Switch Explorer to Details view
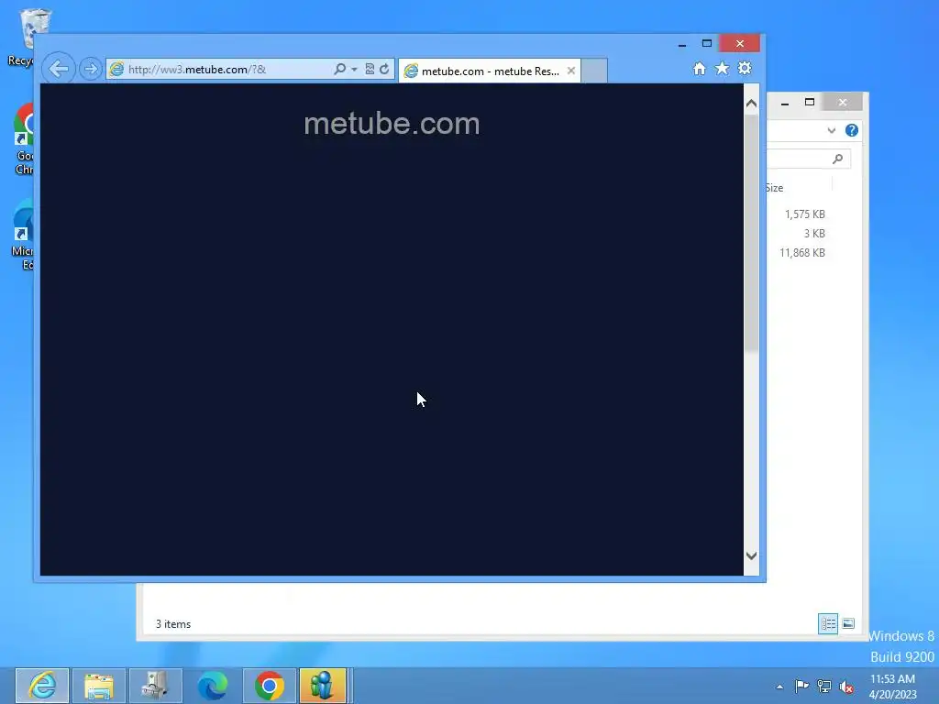The height and width of the screenshot is (704, 939). click(x=828, y=623)
